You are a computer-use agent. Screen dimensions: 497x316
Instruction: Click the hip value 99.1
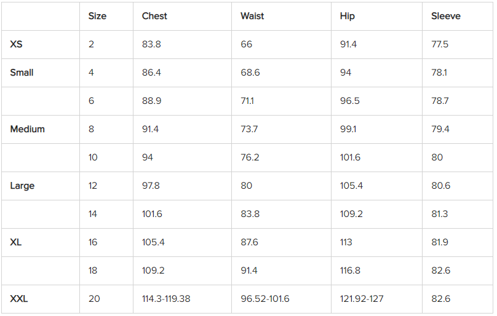point(348,129)
